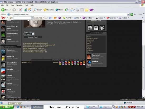Expand the Alege victima dropdown

coord(29,34)
